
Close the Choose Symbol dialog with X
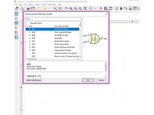[x=106, y=14]
